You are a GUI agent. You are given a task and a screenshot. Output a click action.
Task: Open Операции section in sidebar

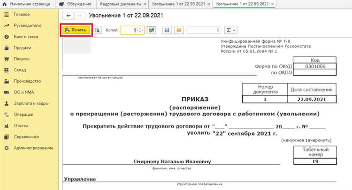23,114
